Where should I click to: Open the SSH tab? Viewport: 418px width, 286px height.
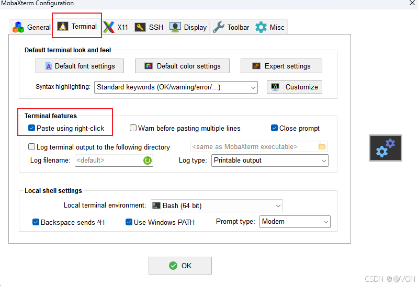(149, 27)
